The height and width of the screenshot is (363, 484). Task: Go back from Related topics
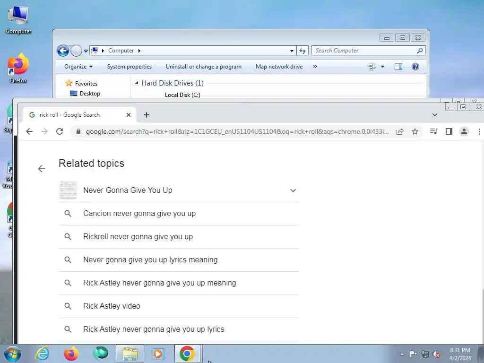pyautogui.click(x=42, y=169)
